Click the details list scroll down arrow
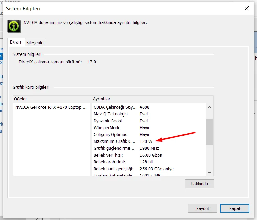The height and width of the screenshot is (220, 257). [x=209, y=172]
